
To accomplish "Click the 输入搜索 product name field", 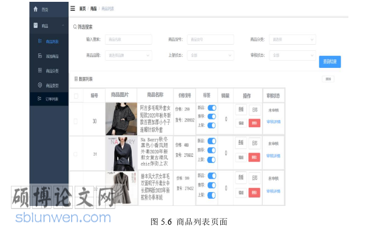I will pyautogui.click(x=129, y=39).
